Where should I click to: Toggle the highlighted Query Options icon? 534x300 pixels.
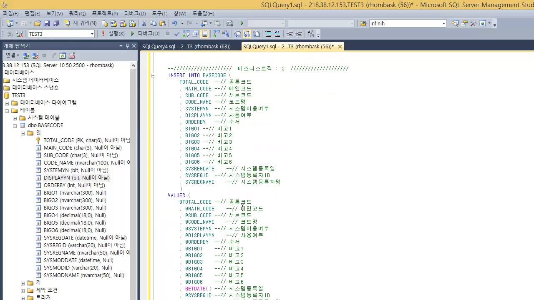tap(204, 34)
